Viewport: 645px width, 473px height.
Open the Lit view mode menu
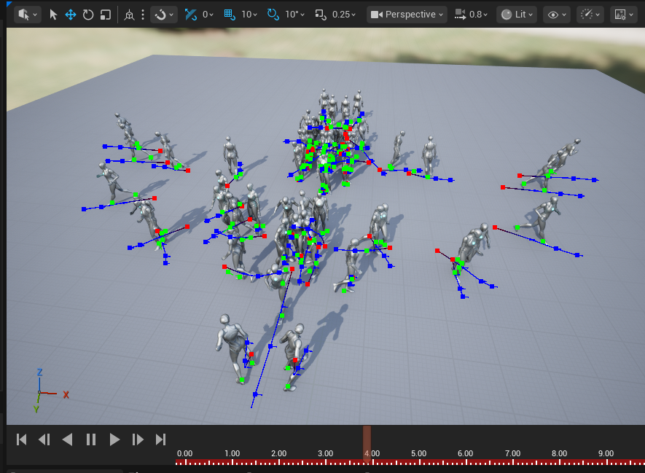517,15
